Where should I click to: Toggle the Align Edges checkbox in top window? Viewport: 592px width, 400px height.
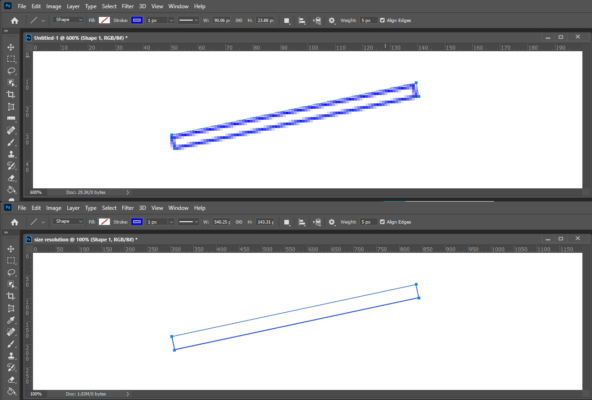click(x=382, y=20)
